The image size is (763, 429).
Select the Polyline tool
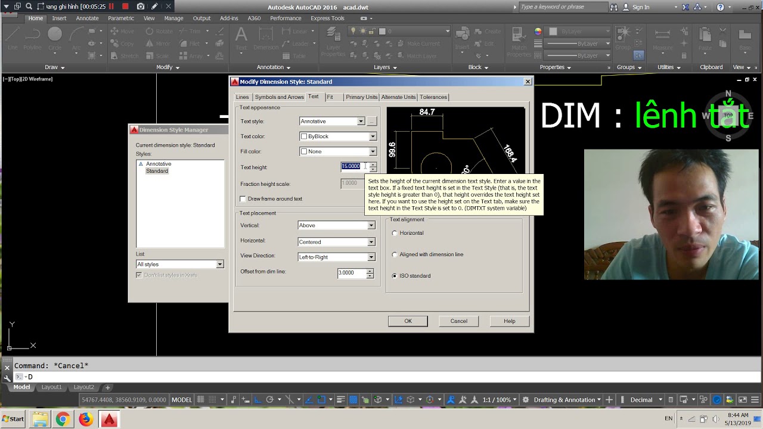click(33, 39)
